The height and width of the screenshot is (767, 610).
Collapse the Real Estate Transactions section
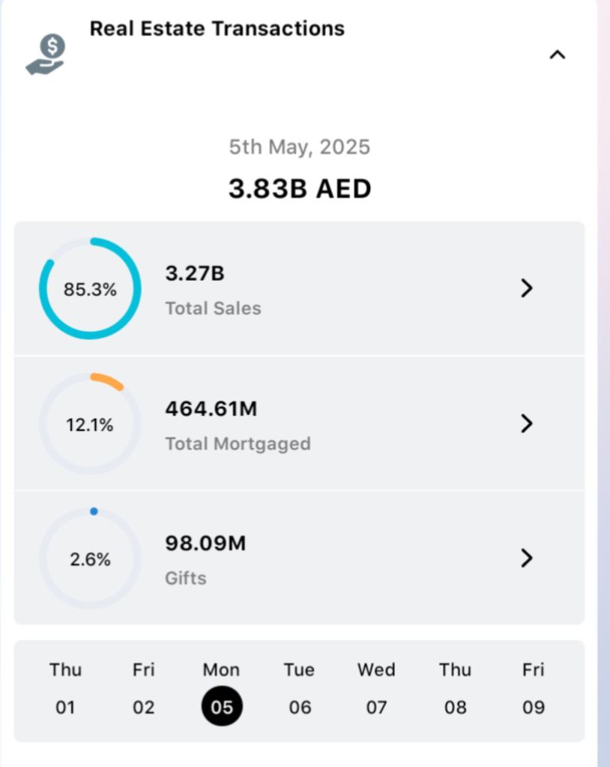(x=557, y=55)
